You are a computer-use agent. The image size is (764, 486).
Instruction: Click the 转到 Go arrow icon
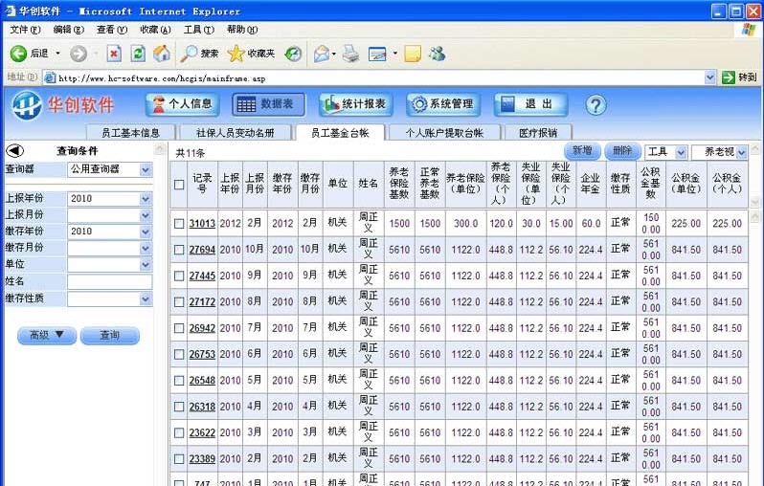point(728,77)
